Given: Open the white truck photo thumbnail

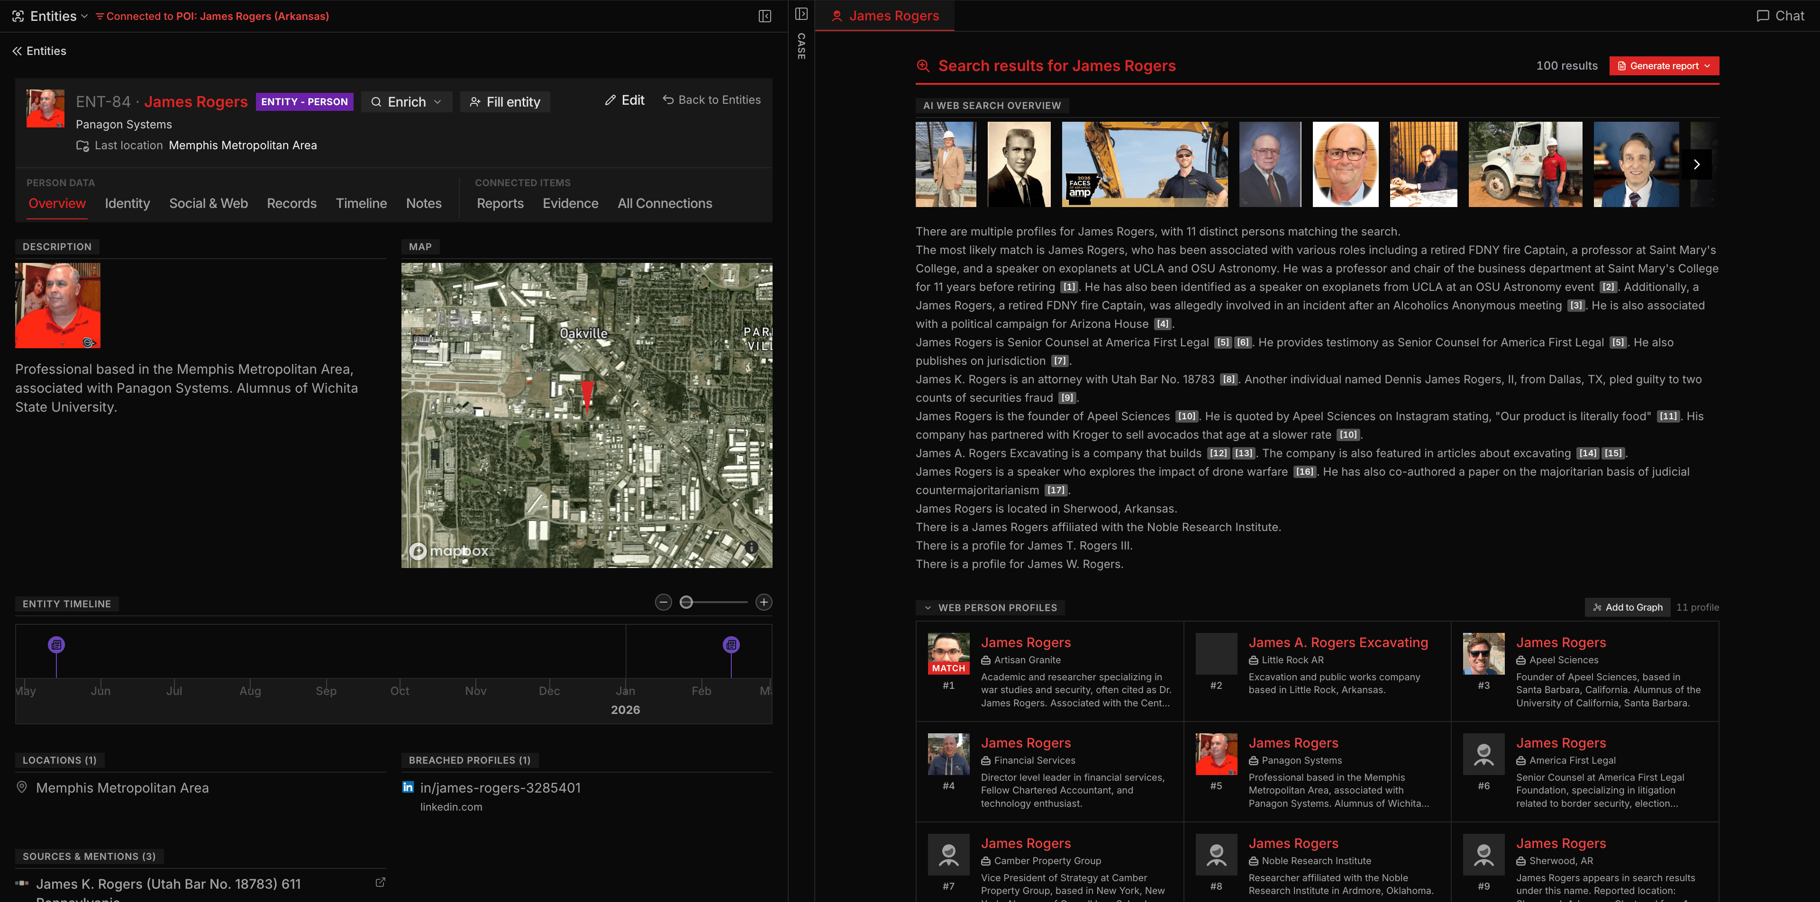Looking at the screenshot, I should click(x=1525, y=164).
